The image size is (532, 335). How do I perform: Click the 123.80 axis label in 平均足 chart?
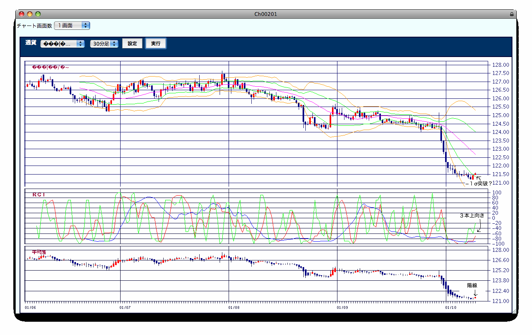pos(501,281)
